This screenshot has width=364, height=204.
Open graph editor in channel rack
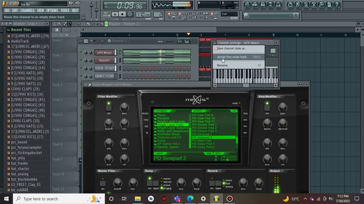(180, 41)
